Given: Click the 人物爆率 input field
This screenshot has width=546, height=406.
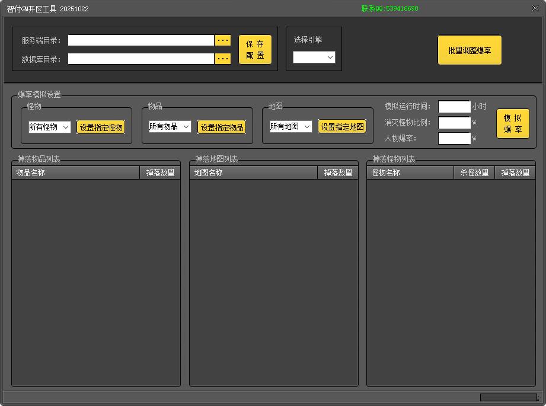Looking at the screenshot, I should [x=455, y=138].
